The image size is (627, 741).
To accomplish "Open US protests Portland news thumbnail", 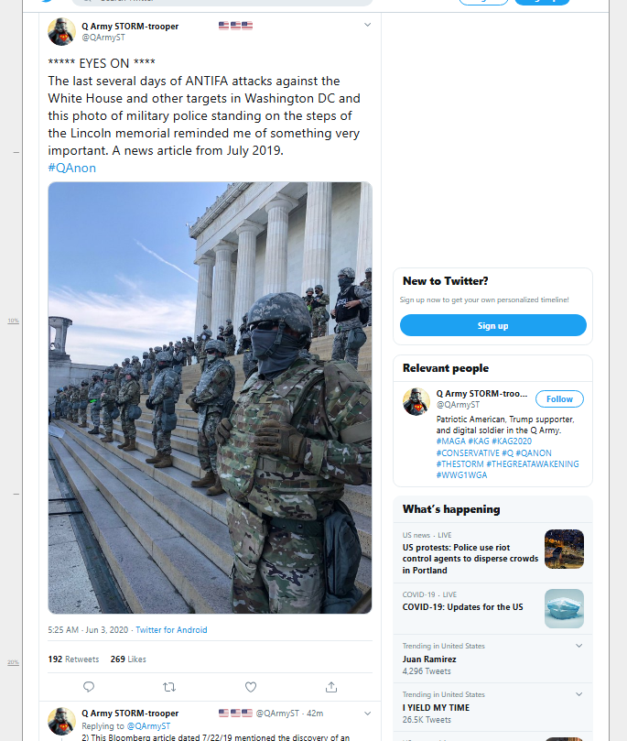I will (564, 549).
